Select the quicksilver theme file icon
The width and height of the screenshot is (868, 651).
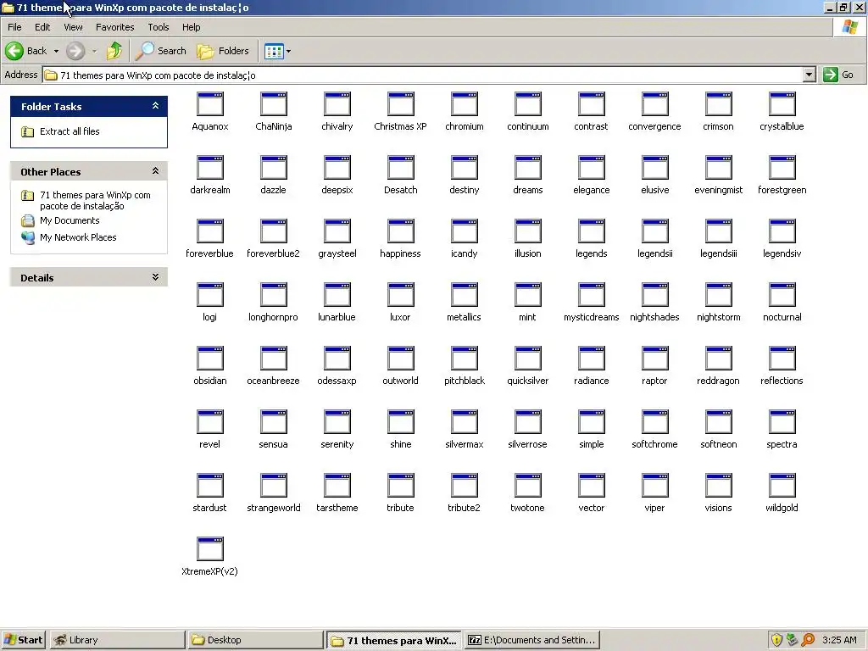(x=527, y=359)
